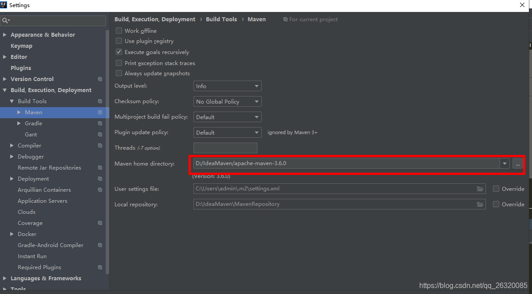The image size is (532, 294).
Task: Click the search magnifier in Settings search bar
Action: click(x=5, y=20)
